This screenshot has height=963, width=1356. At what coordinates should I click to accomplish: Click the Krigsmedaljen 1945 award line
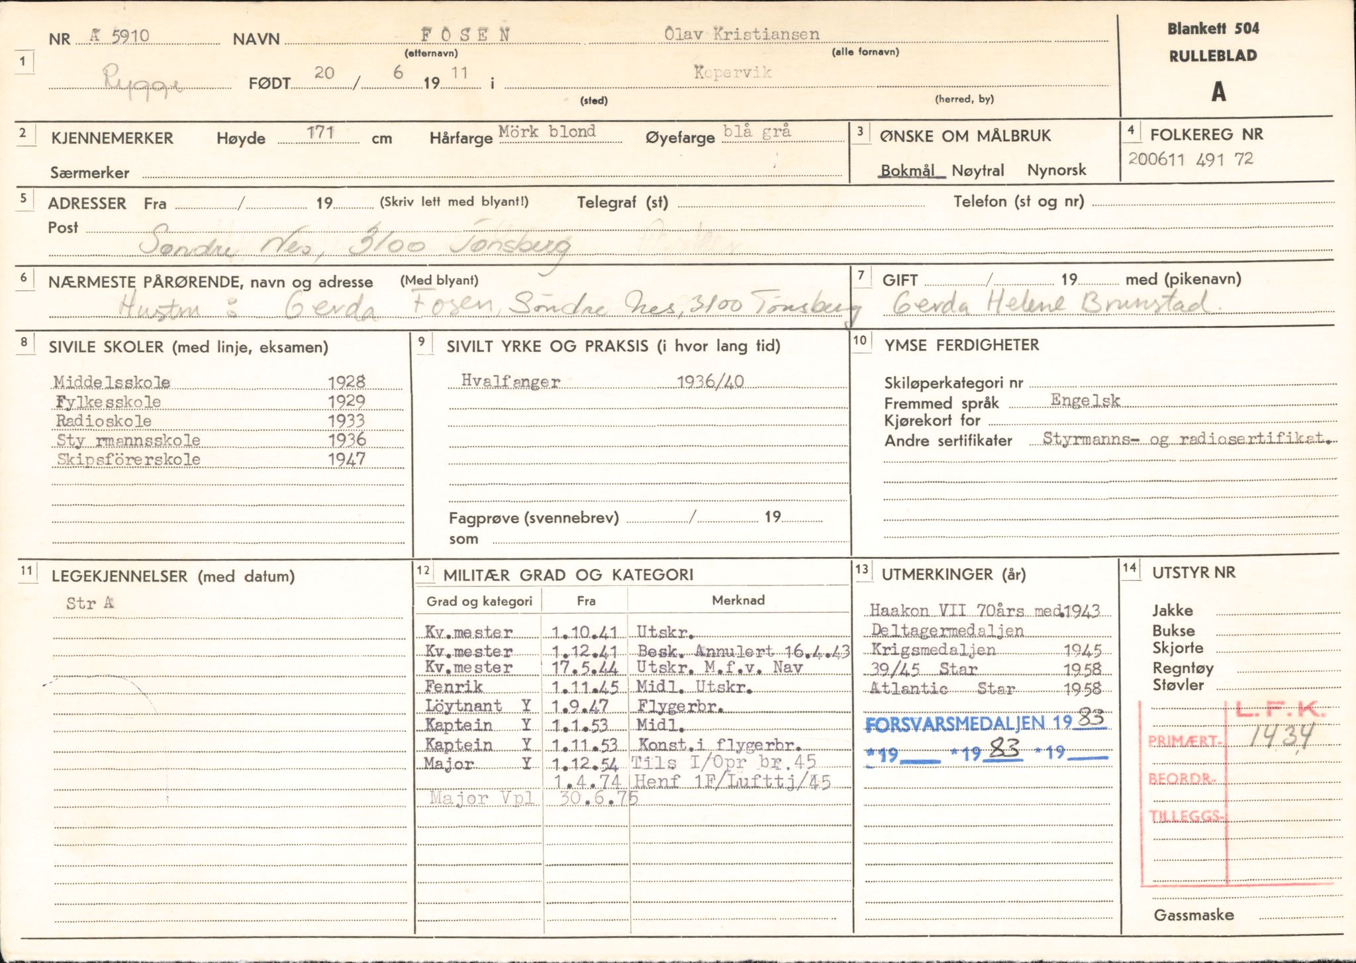(x=986, y=650)
